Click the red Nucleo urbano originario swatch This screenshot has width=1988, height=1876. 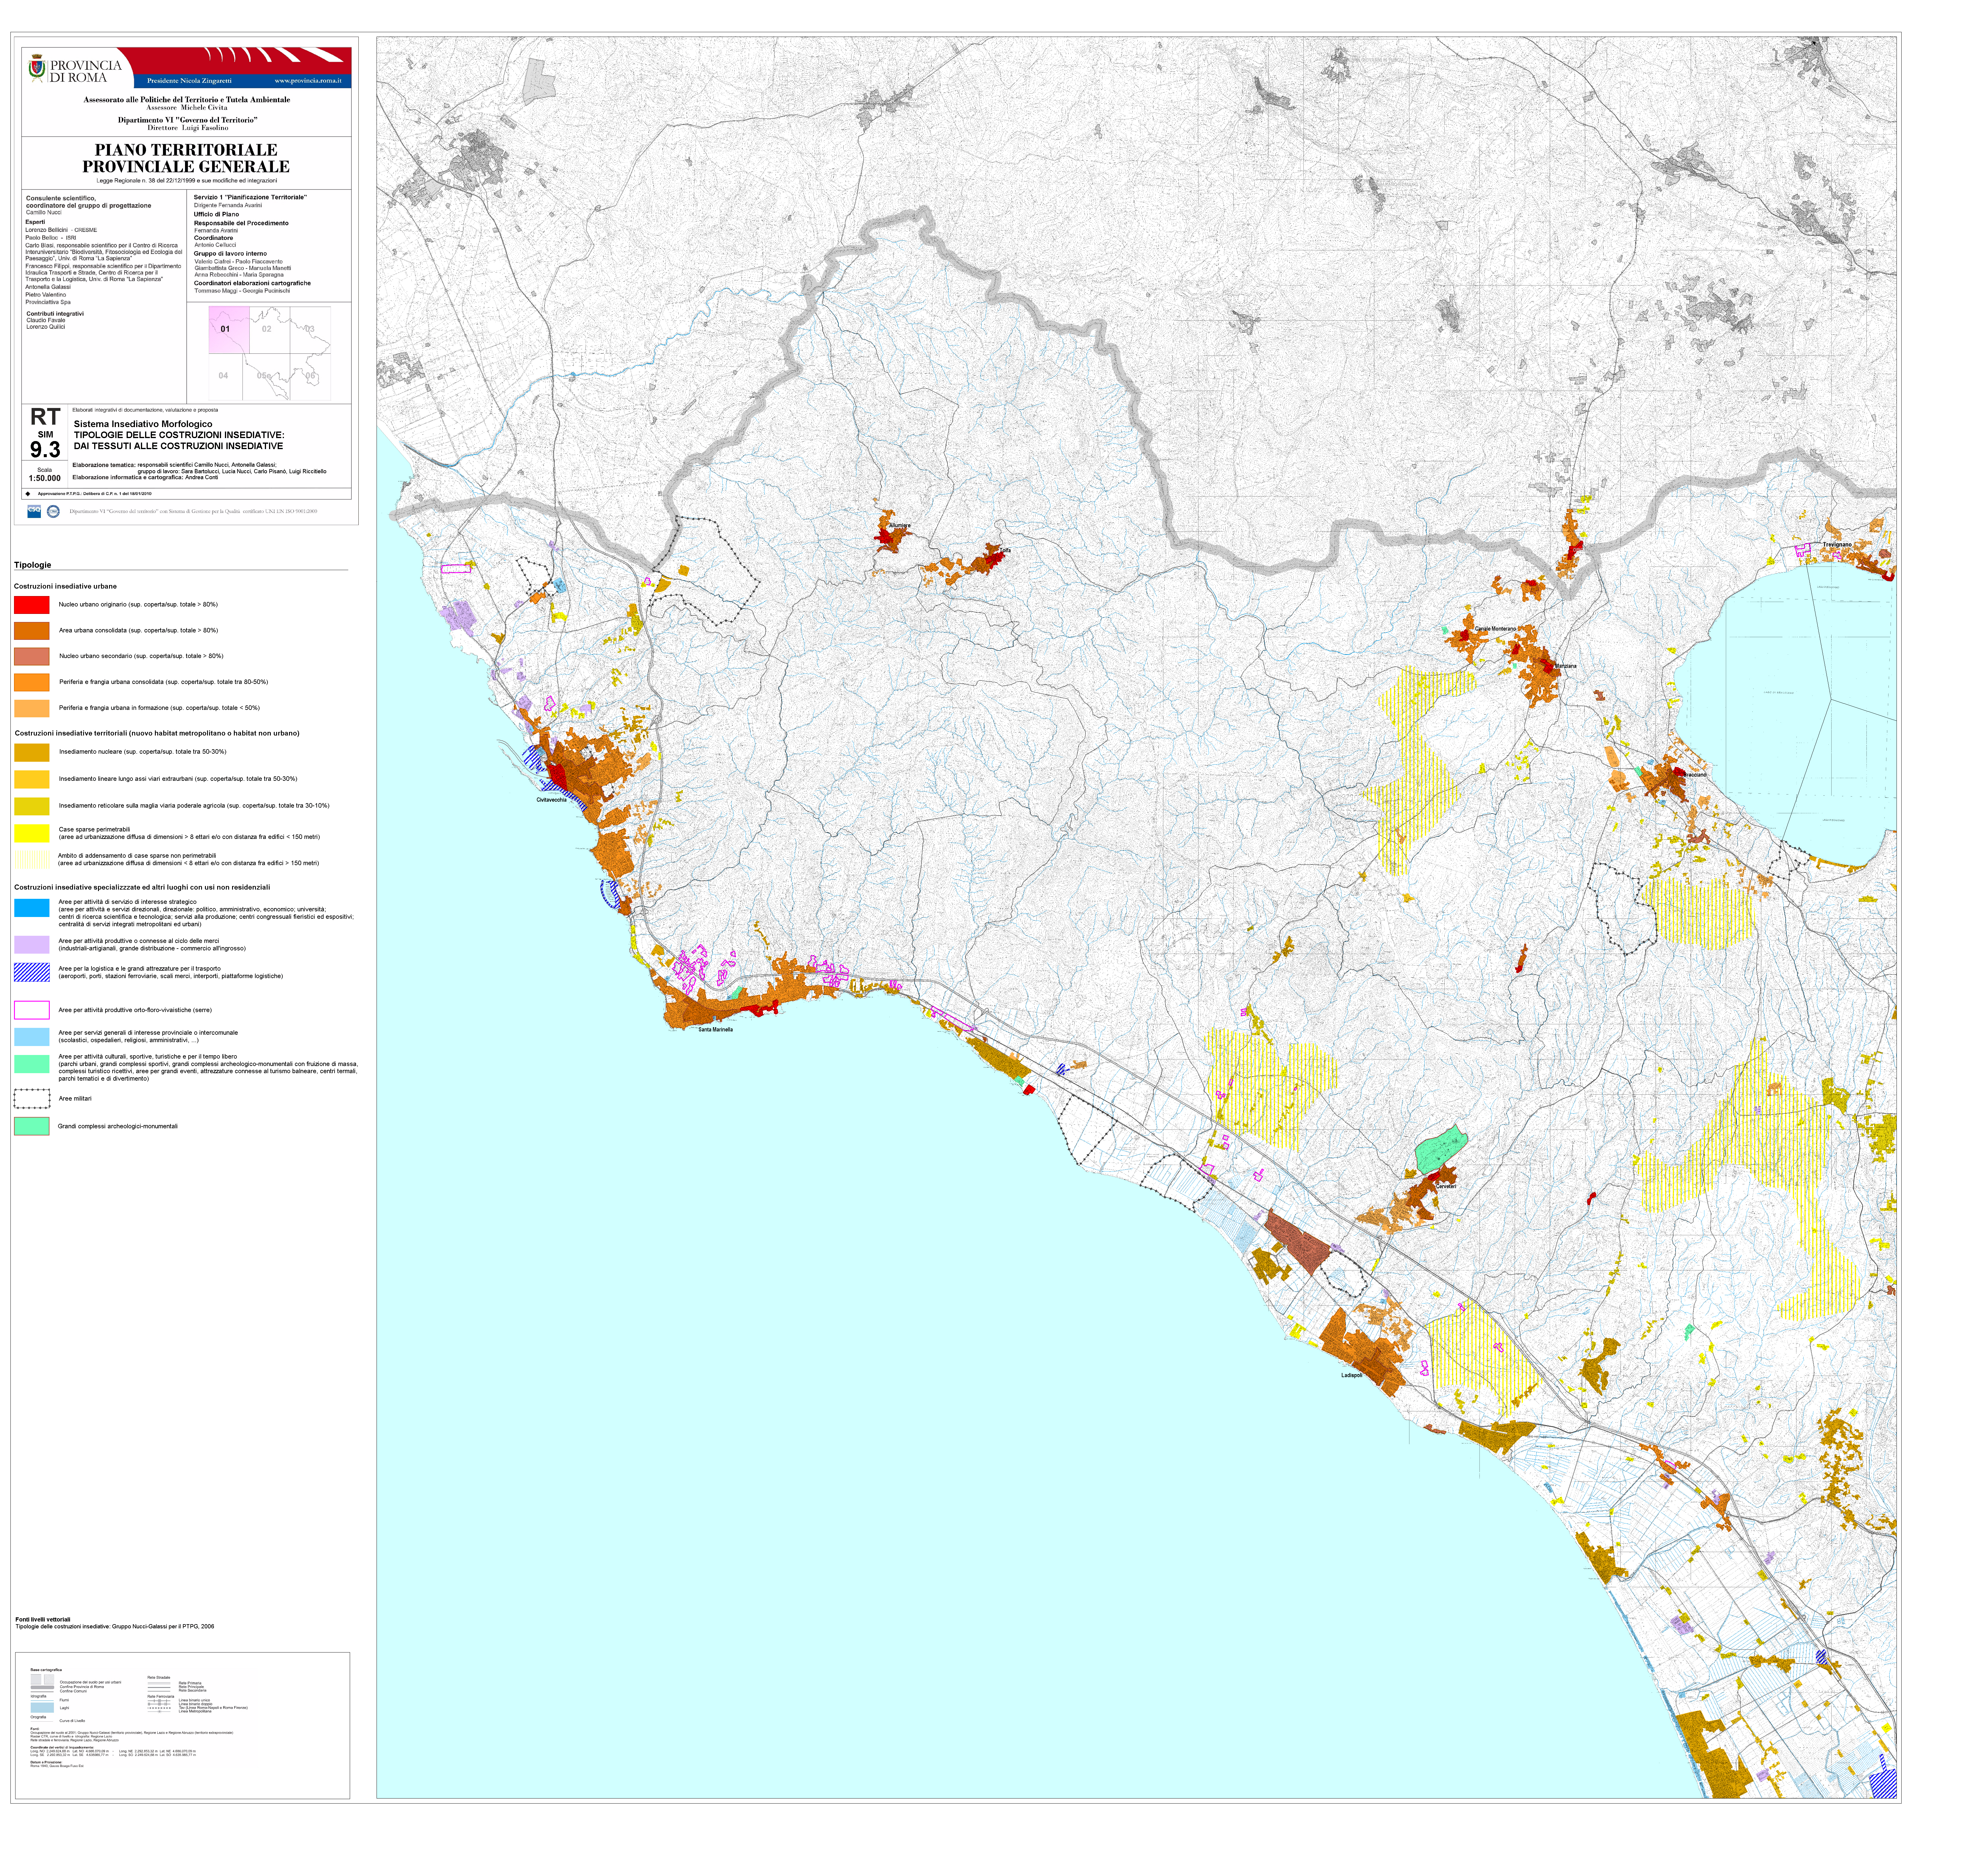32,605
